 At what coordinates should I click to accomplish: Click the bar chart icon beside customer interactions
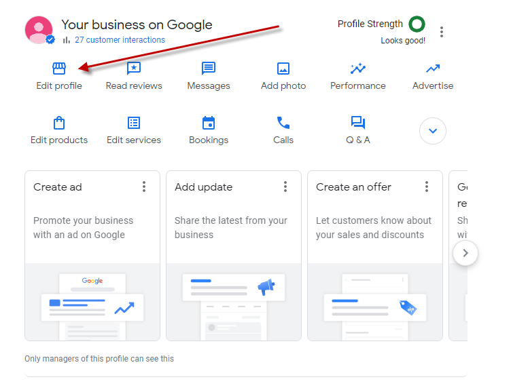tap(67, 40)
